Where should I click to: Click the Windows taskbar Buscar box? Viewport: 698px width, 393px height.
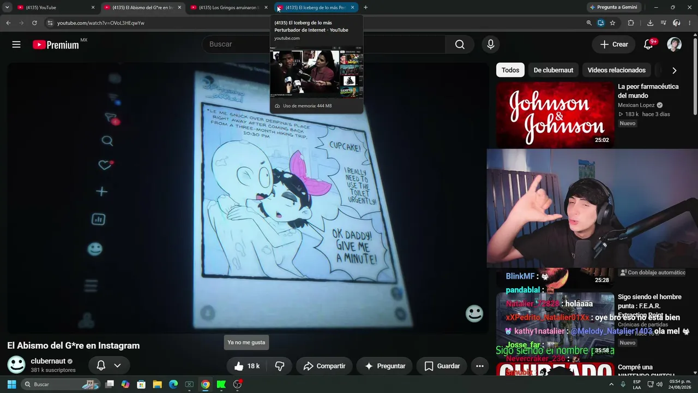coord(61,384)
